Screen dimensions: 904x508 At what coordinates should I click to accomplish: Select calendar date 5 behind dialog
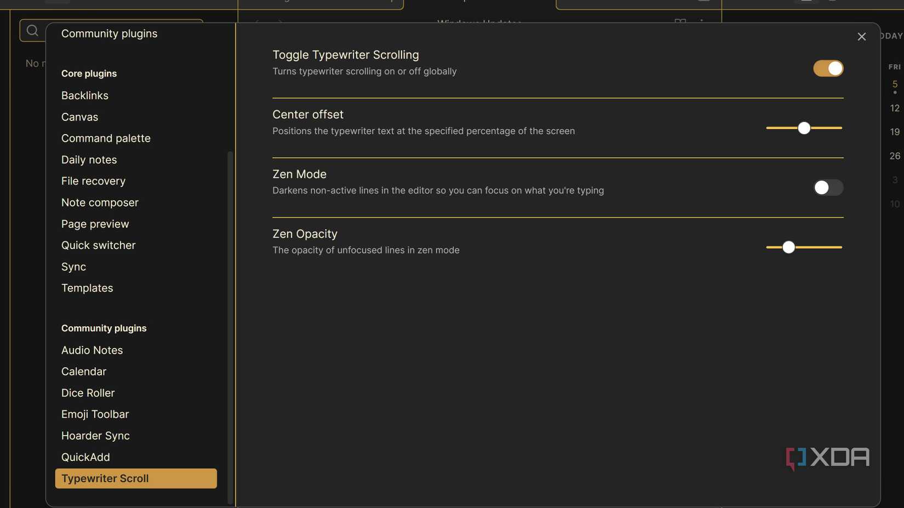pos(895,84)
